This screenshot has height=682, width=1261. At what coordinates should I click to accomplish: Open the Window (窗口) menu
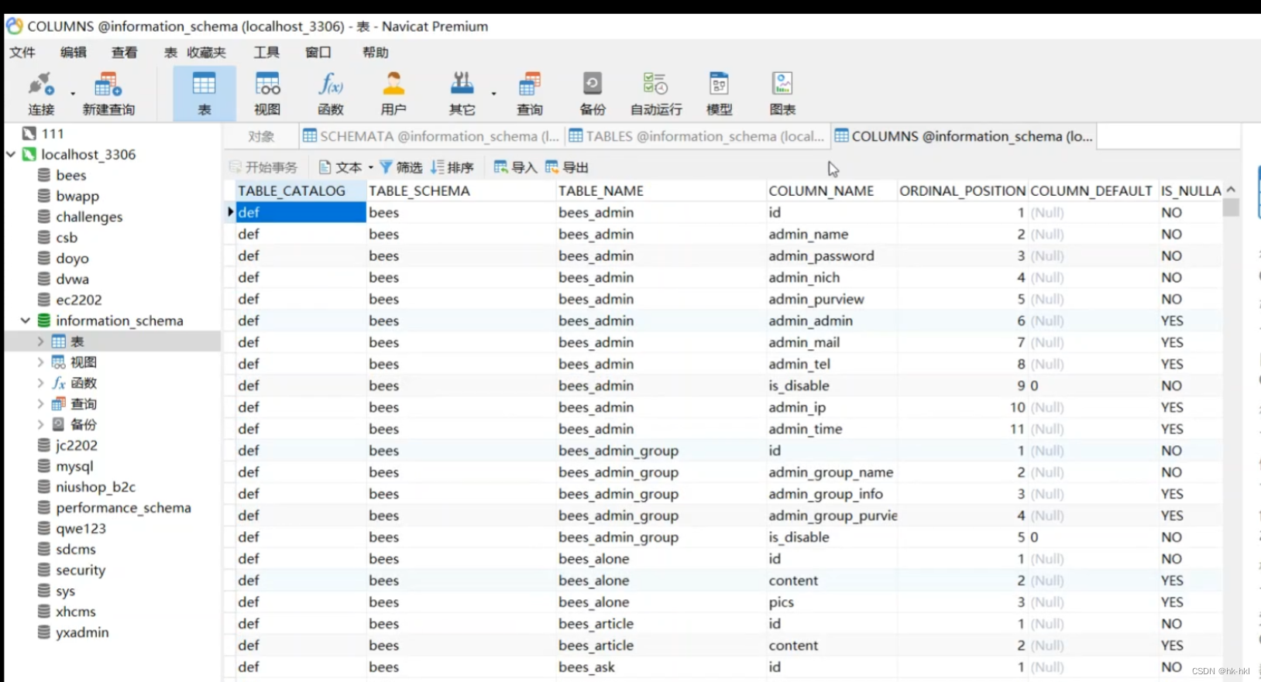tap(318, 52)
